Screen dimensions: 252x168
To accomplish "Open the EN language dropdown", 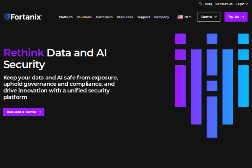I will click(x=188, y=17).
